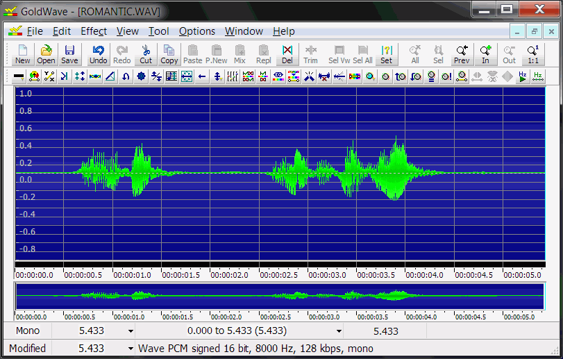Zoom in with the In magnifier icon
This screenshot has height=359, width=563.
pyautogui.click(x=485, y=54)
